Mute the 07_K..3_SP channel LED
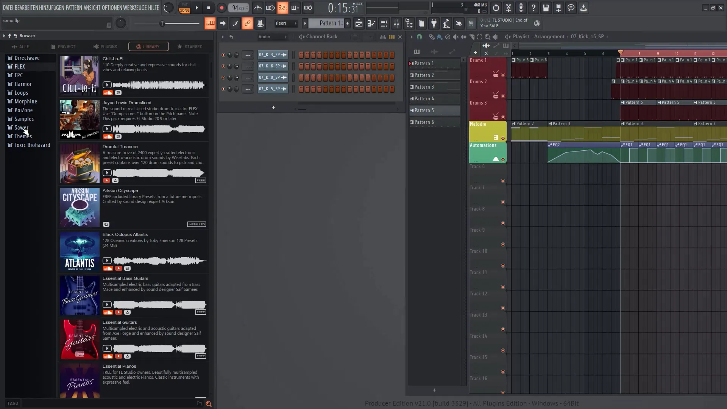 click(223, 55)
